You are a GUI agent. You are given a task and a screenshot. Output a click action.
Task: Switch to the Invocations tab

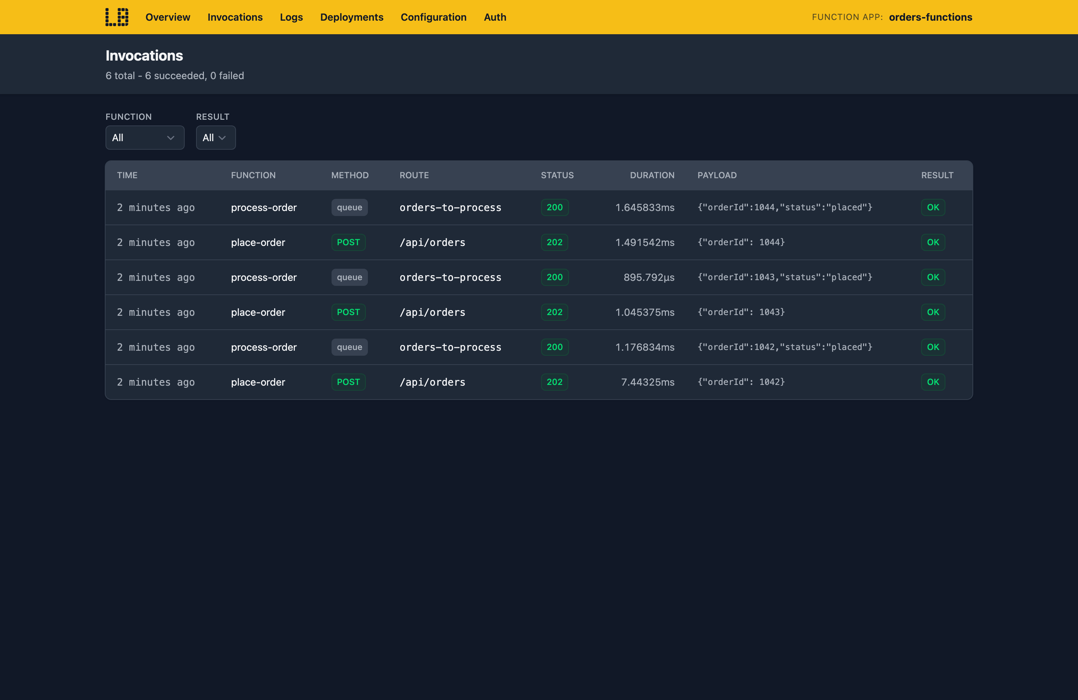[x=235, y=17]
